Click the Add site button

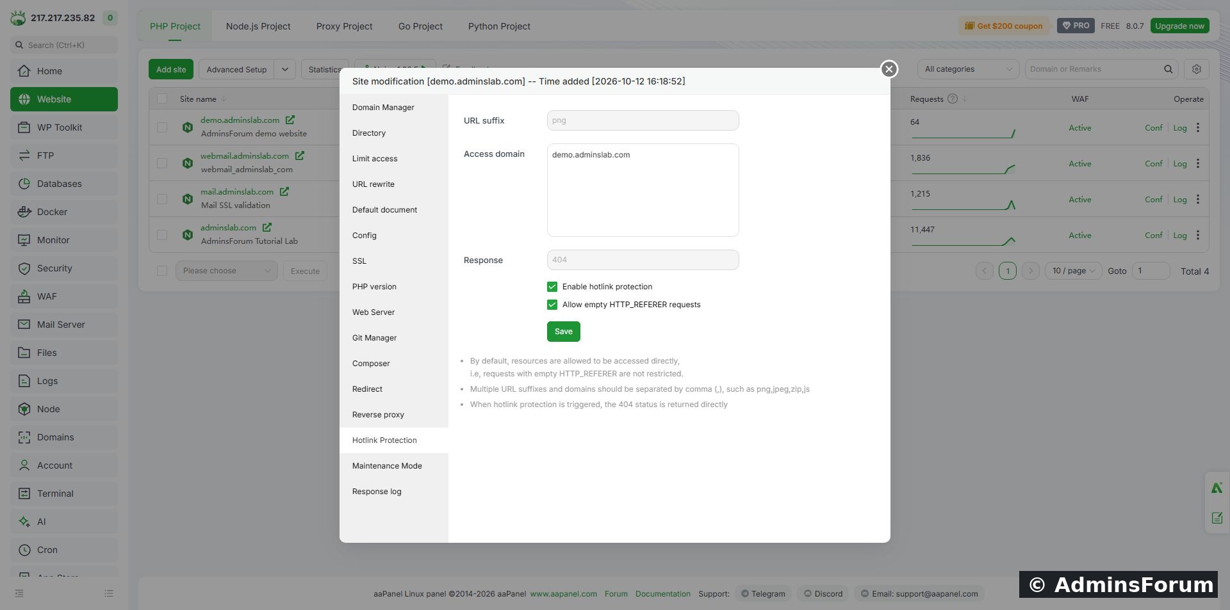pos(171,69)
